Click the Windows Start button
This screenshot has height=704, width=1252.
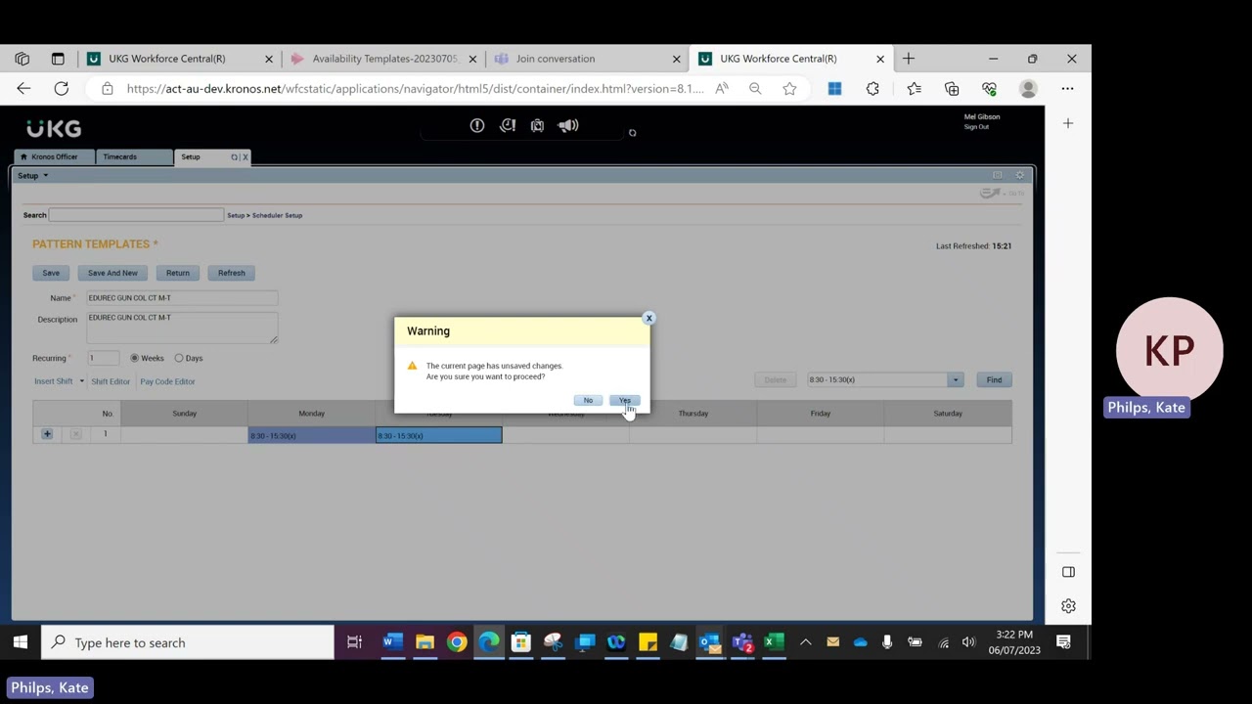(20, 642)
